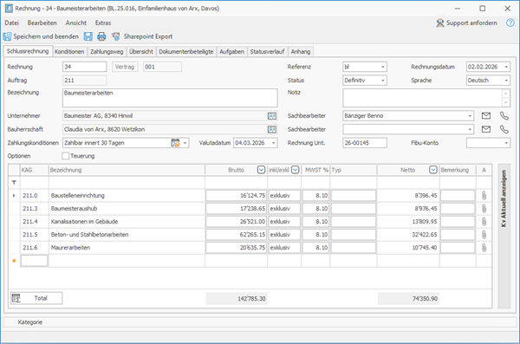Image resolution: width=520 pixels, height=344 pixels.
Task: Click paperclip for Kanalisationen im Gebäude row
Action: (484, 222)
